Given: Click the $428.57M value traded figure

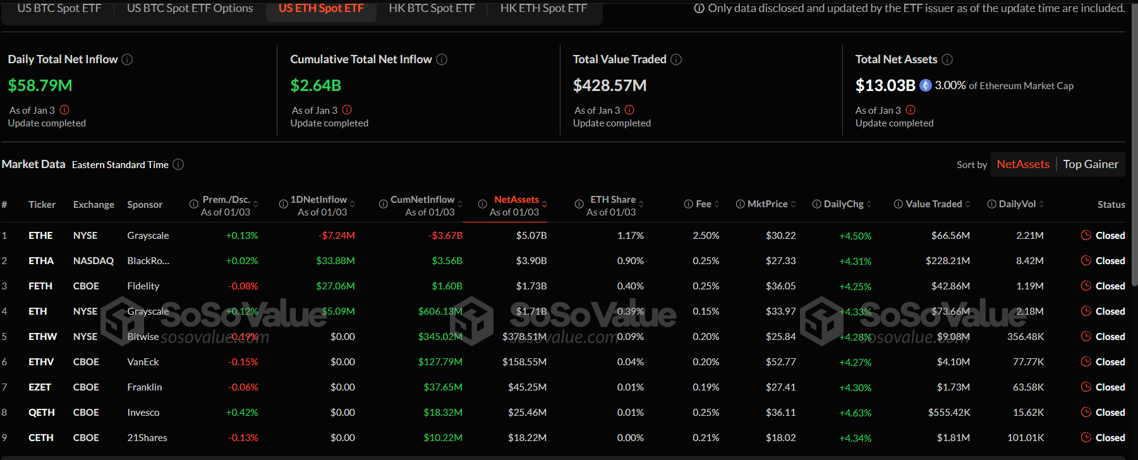Looking at the screenshot, I should [610, 85].
